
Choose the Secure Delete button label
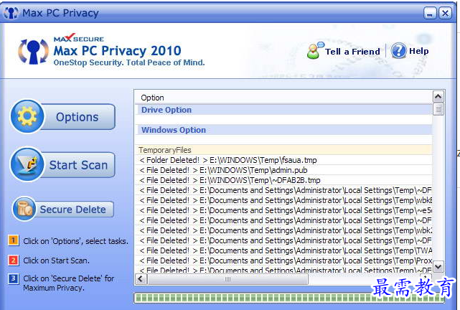click(72, 210)
